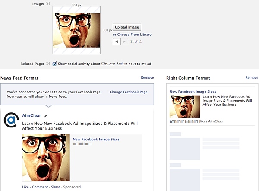Click the Right Column ad thumbnail
The height and width of the screenshot is (191, 259).
pos(185,106)
